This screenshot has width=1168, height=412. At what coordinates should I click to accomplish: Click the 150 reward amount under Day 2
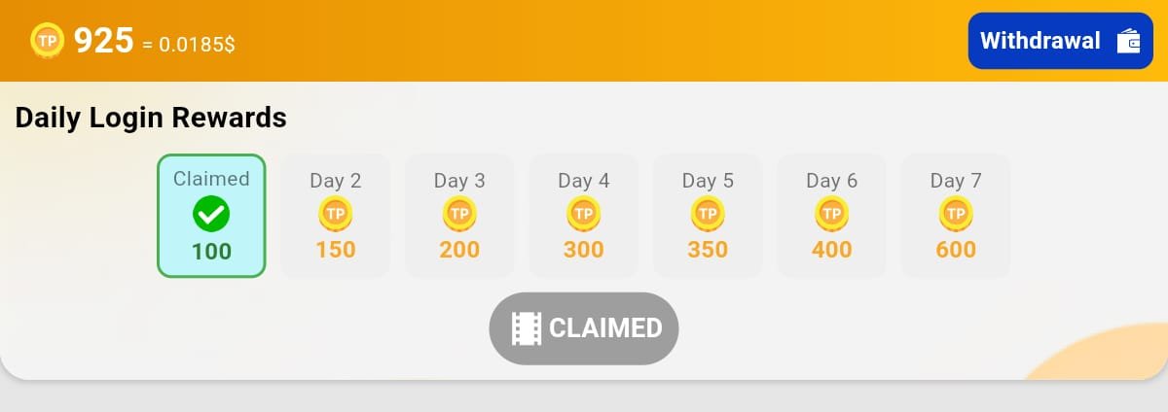tap(336, 250)
